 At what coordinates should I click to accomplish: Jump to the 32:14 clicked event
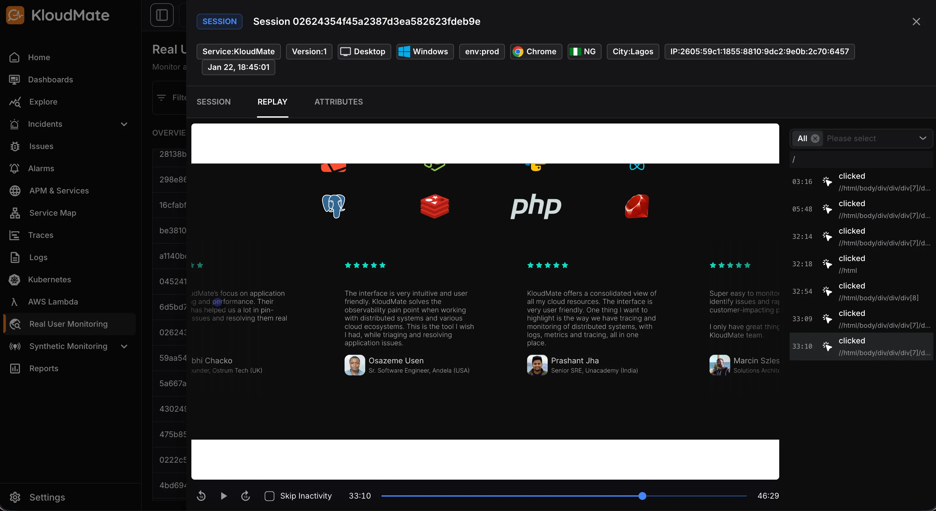click(861, 237)
